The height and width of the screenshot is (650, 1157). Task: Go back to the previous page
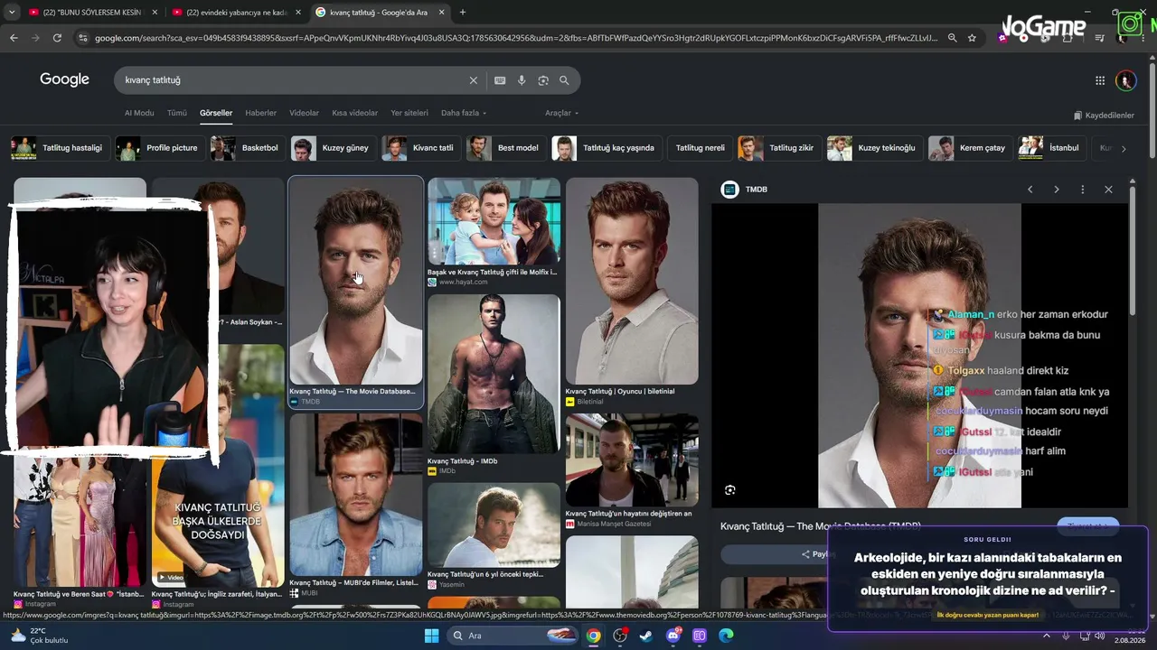tap(14, 38)
